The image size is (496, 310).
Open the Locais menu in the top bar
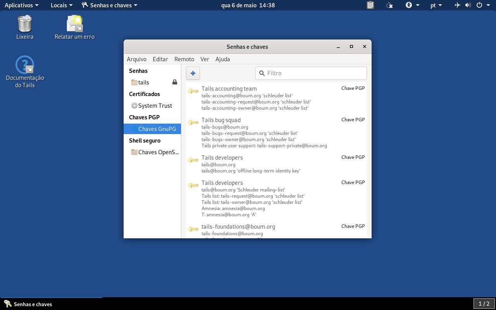point(62,5)
